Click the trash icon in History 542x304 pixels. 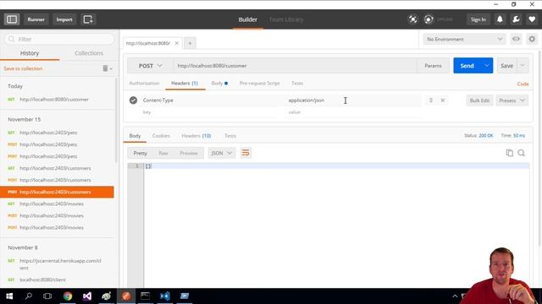[x=105, y=68]
